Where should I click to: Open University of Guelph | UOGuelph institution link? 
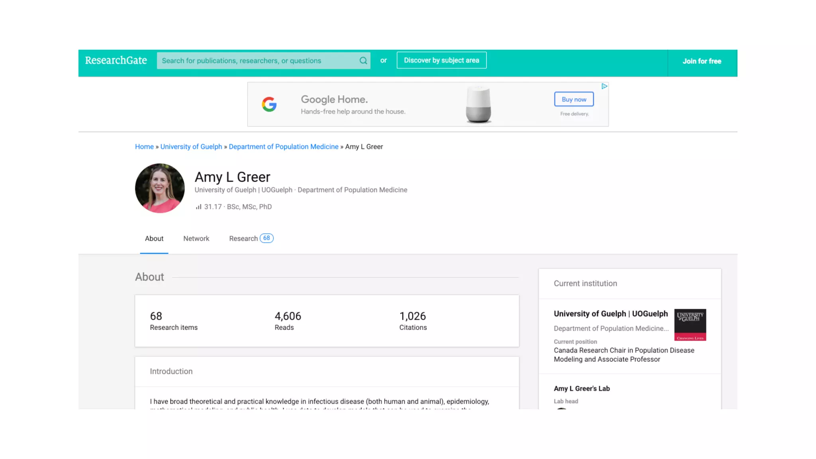coord(610,314)
